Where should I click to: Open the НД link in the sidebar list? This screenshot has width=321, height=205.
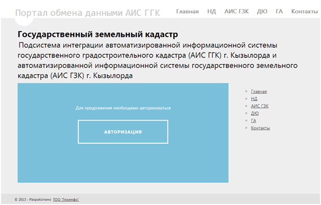pyautogui.click(x=254, y=99)
